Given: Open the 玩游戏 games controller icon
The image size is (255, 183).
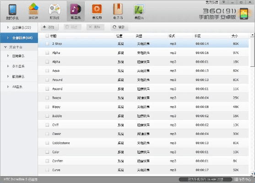Looking at the screenshot, I should [54, 10].
